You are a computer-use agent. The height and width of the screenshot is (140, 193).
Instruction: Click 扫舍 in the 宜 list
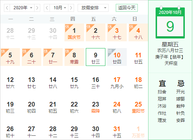click(162, 92)
